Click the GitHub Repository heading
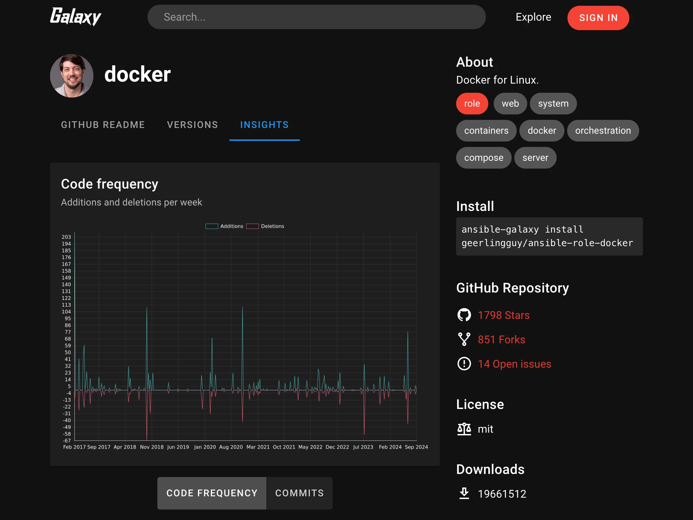The height and width of the screenshot is (520, 693). pos(512,288)
